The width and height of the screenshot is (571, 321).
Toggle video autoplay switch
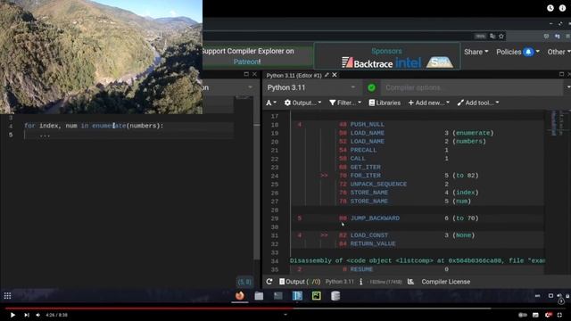[x=523, y=315]
